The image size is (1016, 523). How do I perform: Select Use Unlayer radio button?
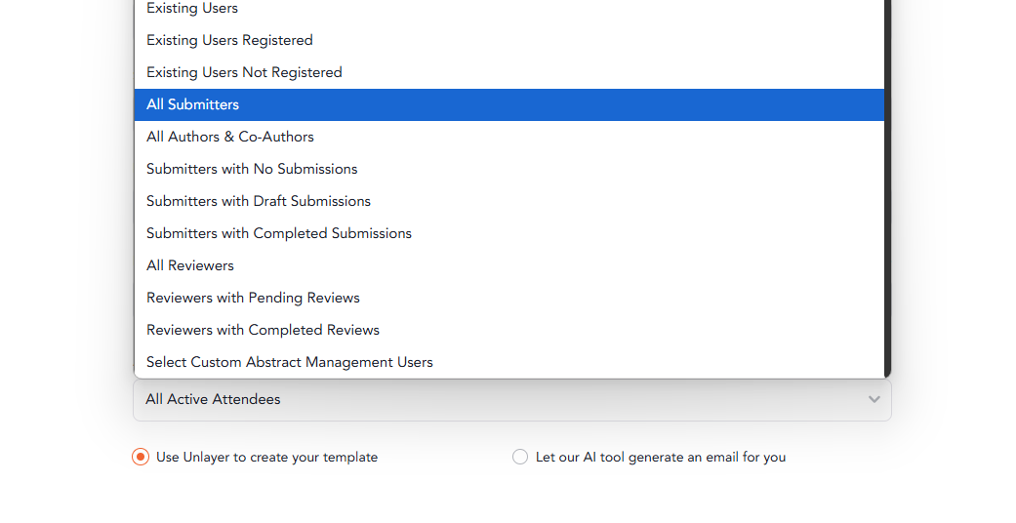[x=141, y=457]
